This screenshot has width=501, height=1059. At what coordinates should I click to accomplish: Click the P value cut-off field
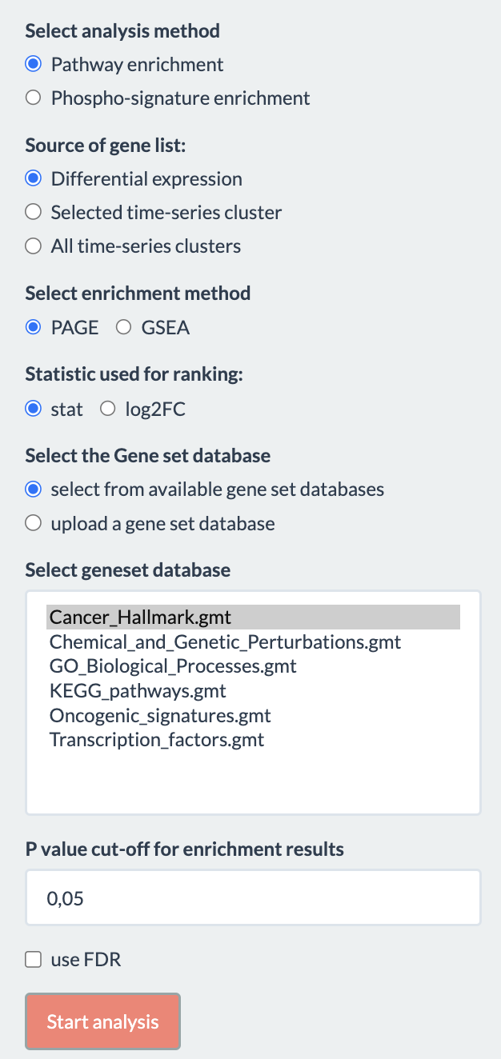coord(253,898)
